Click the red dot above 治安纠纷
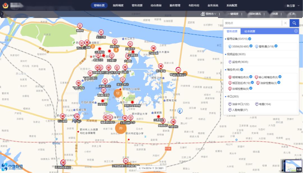 coord(103,101)
